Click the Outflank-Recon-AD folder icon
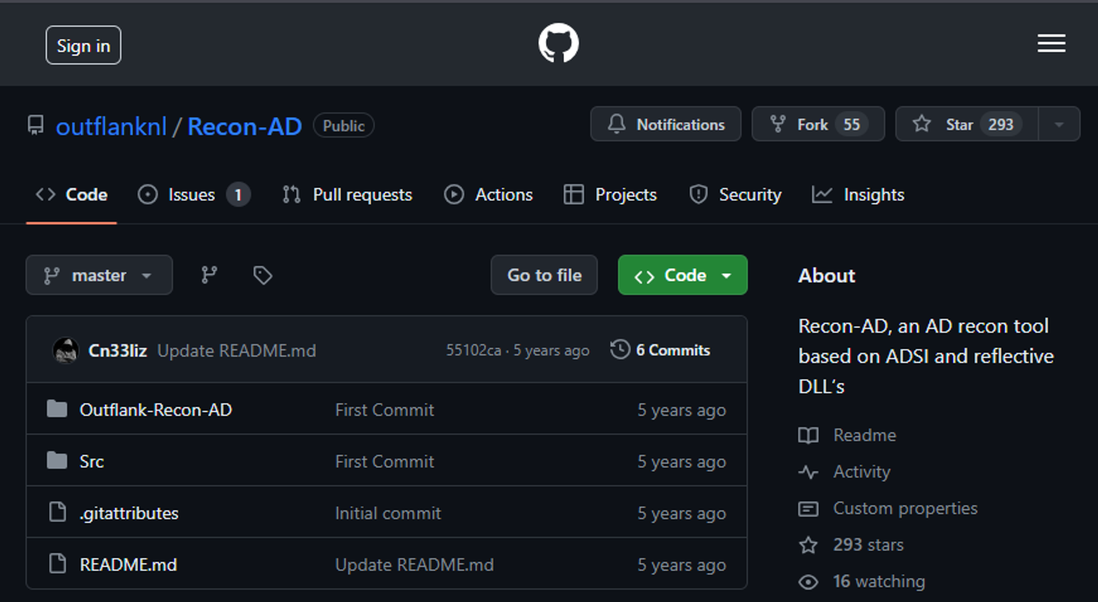The image size is (1098, 602). 57,410
